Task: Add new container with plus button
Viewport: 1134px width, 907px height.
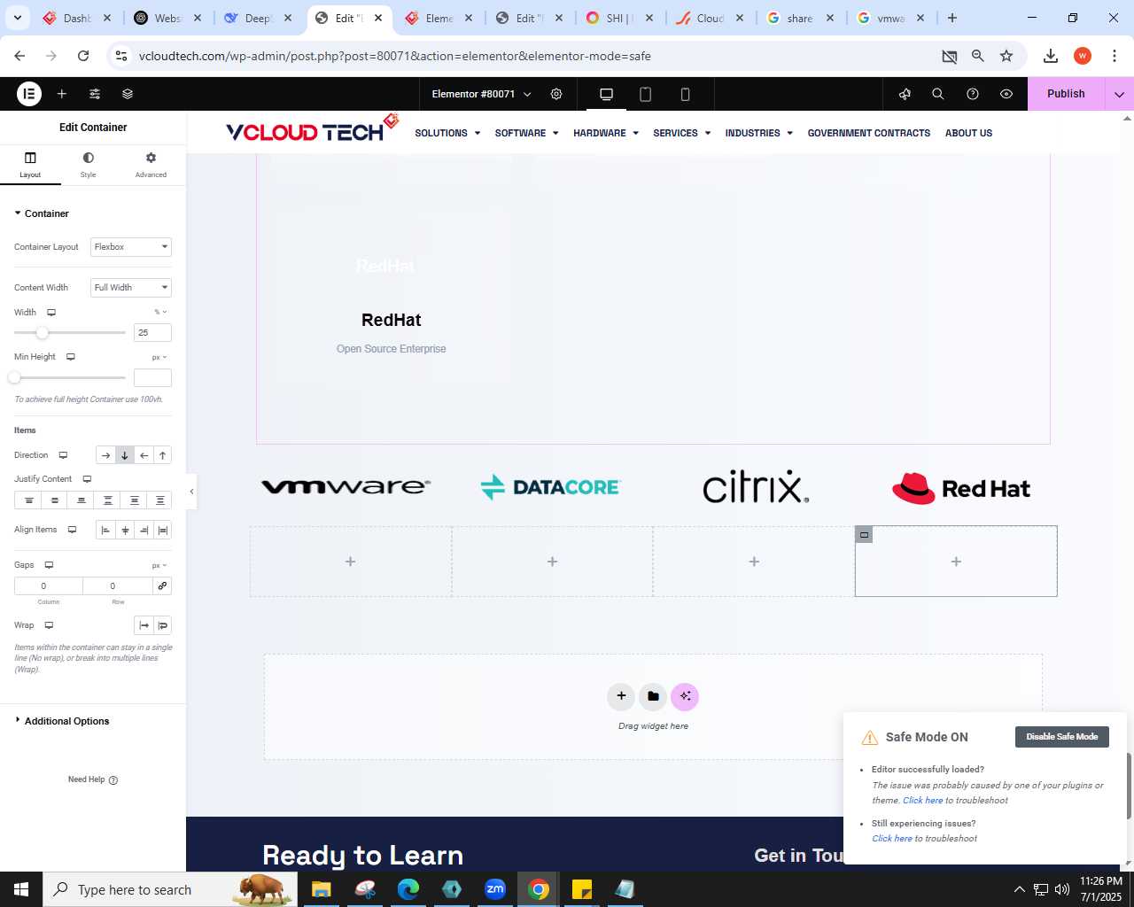Action: [x=621, y=696]
